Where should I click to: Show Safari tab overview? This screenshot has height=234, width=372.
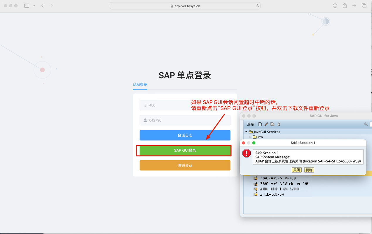tap(364, 6)
